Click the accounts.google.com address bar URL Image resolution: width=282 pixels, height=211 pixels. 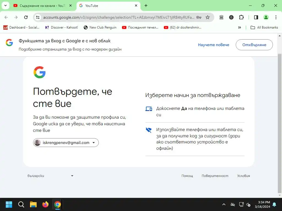[x=119, y=17]
